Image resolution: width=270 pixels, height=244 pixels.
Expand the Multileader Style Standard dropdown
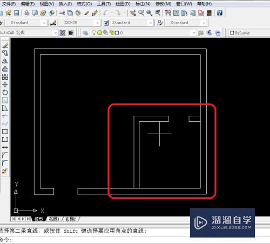(x=204, y=23)
